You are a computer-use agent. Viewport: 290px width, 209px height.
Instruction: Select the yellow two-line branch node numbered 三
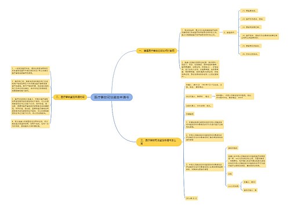tap(159, 142)
